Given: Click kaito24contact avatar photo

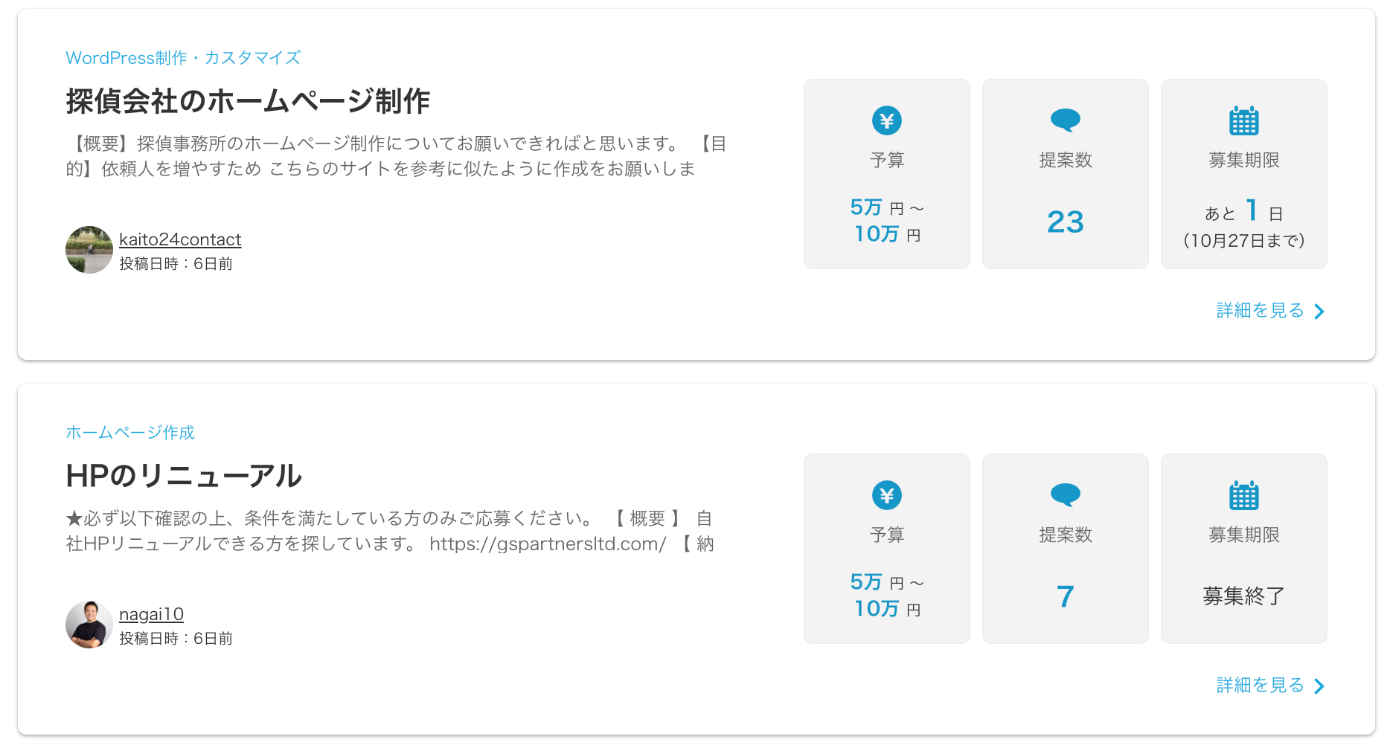Looking at the screenshot, I should pyautogui.click(x=89, y=250).
